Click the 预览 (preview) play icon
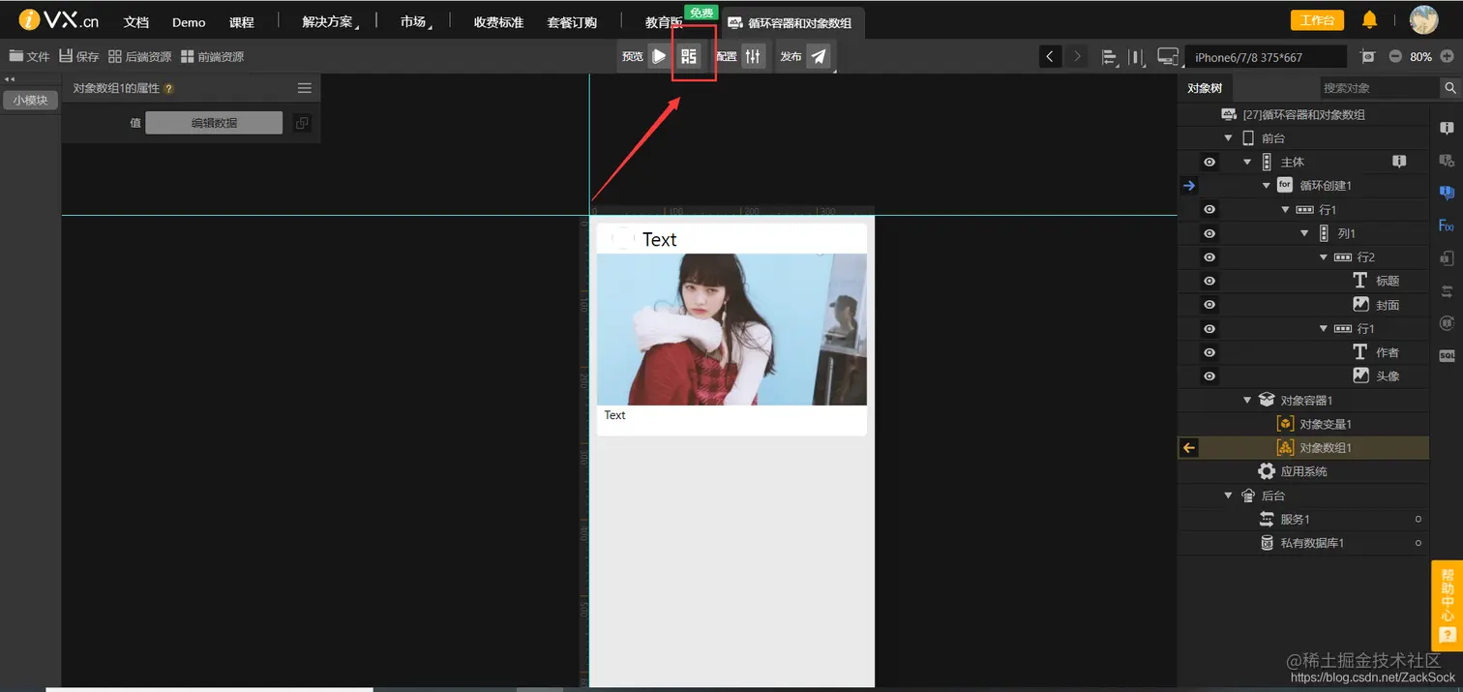 tap(659, 56)
